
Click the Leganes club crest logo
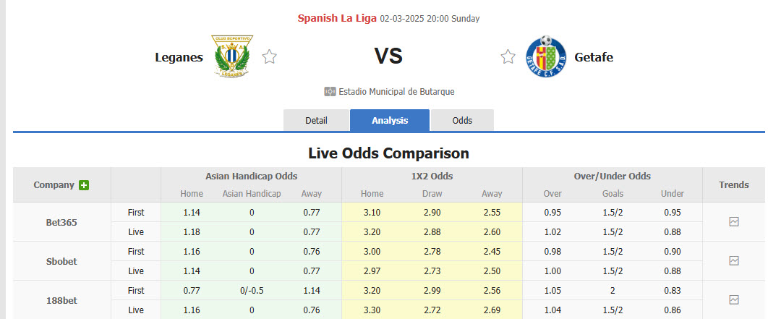(232, 56)
